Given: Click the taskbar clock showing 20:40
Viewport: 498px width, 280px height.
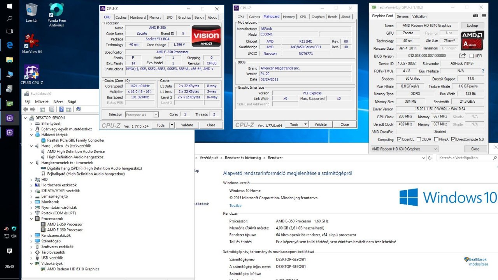Looking at the screenshot, I should click(x=9, y=267).
